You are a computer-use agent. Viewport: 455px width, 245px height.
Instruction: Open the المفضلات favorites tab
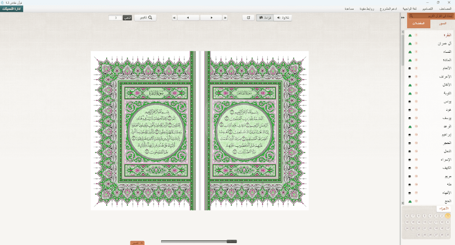pos(419,24)
